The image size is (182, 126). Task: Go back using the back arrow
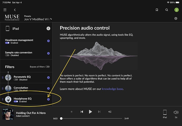click(x=15, y=10)
